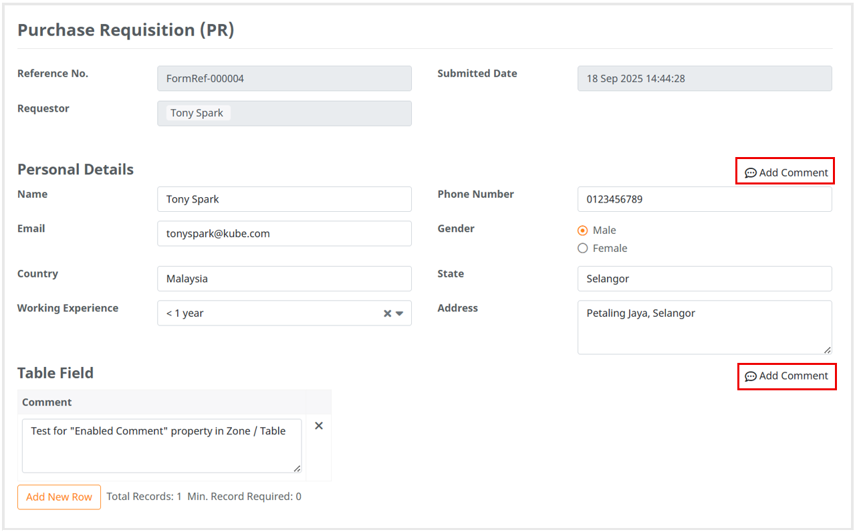The image size is (855, 532).
Task: Delete the comment table row via X icon
Action: coord(319,426)
